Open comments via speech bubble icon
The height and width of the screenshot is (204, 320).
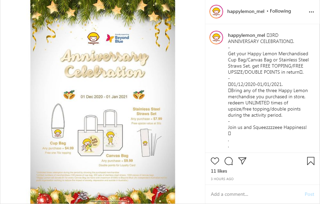tap(229, 161)
